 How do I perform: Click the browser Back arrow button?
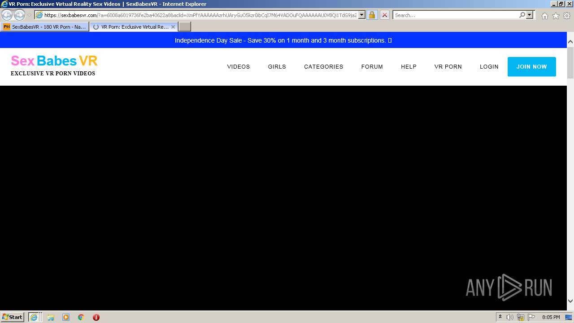(7, 15)
